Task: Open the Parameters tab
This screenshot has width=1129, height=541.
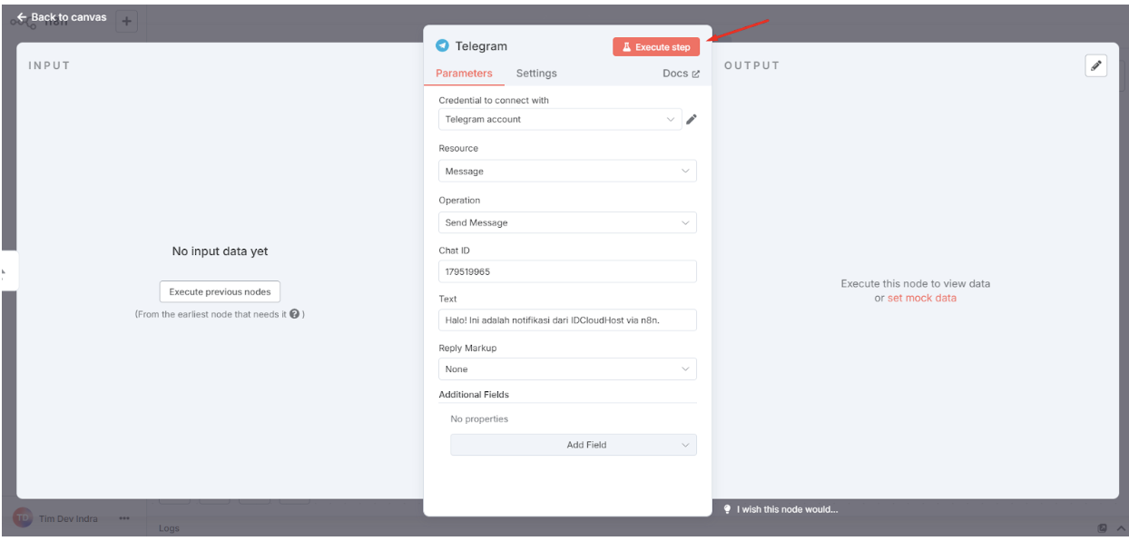Action: [x=464, y=74]
